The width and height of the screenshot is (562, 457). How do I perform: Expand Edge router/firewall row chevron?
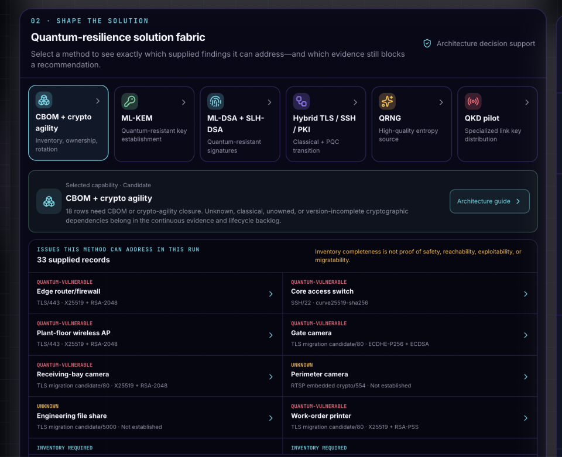coord(271,294)
